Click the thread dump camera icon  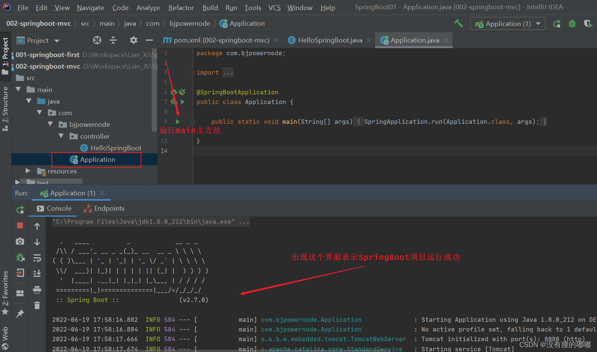click(x=20, y=242)
